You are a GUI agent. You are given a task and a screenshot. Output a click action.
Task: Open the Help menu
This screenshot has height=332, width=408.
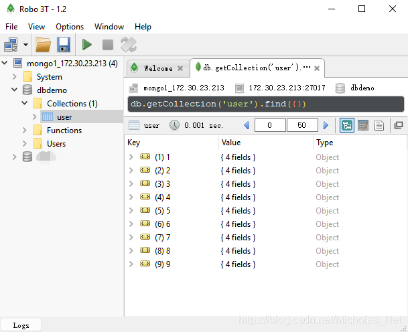(x=143, y=27)
